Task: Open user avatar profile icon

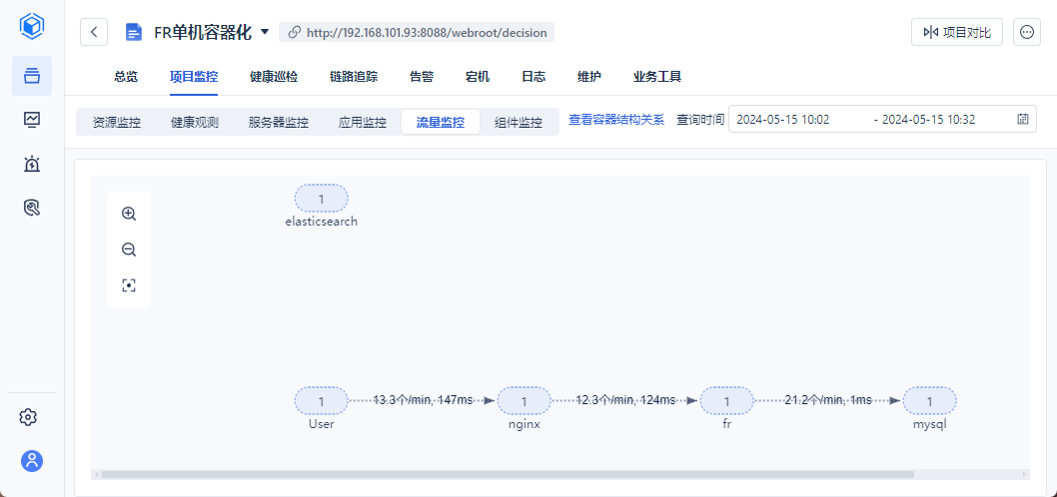Action: pyautogui.click(x=32, y=461)
